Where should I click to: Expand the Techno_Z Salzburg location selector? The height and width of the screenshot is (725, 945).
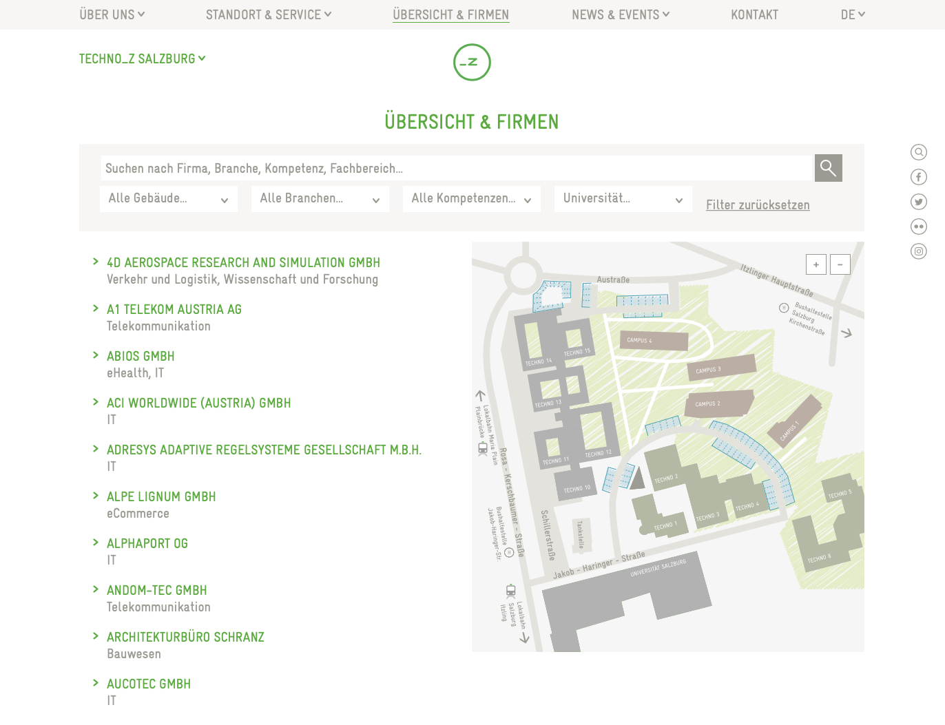click(143, 59)
